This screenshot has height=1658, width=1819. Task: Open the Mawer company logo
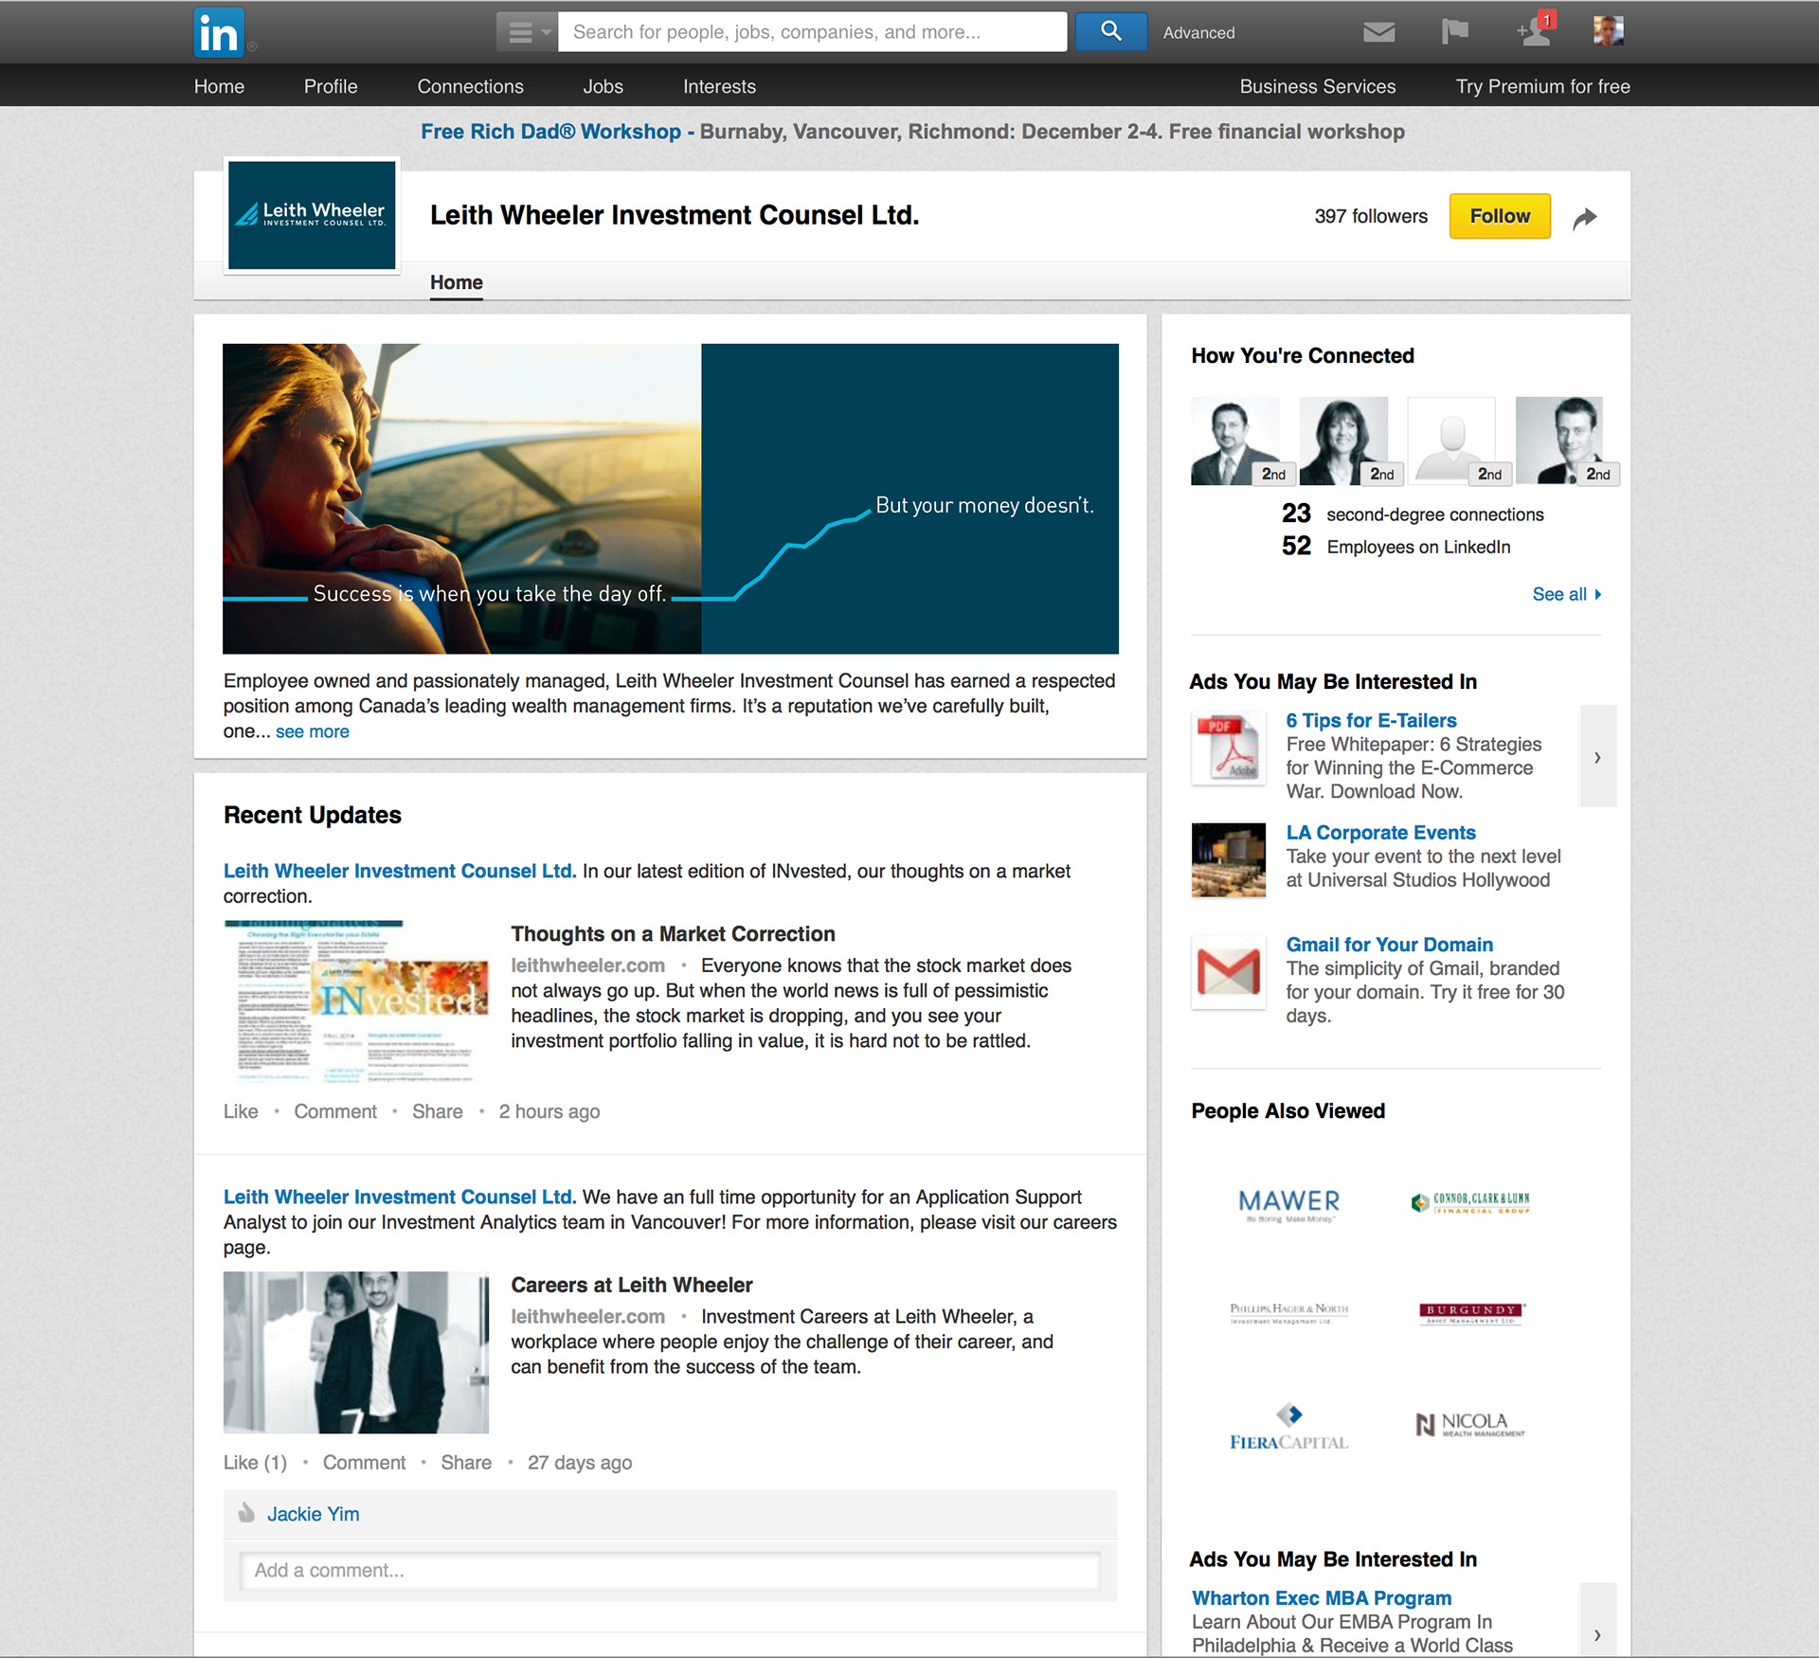[1288, 1203]
